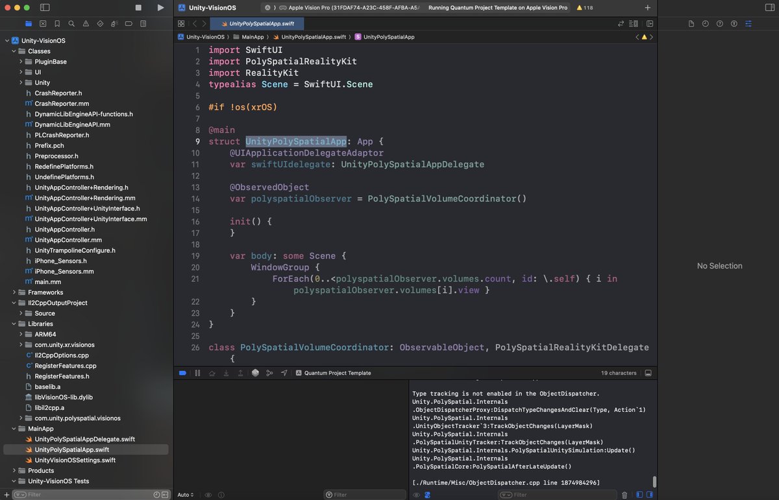Open the Attributes inspector sliders tab
This screenshot has height=500, width=779.
click(748, 23)
